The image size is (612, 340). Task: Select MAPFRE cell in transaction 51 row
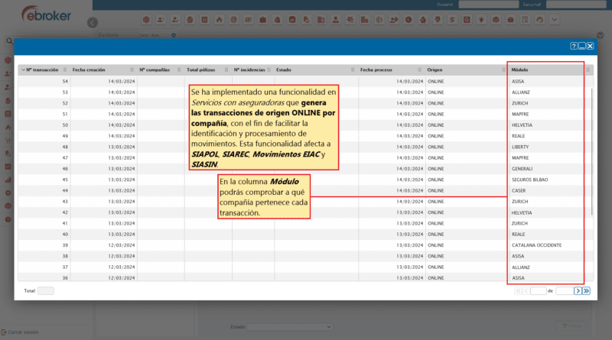click(x=520, y=115)
